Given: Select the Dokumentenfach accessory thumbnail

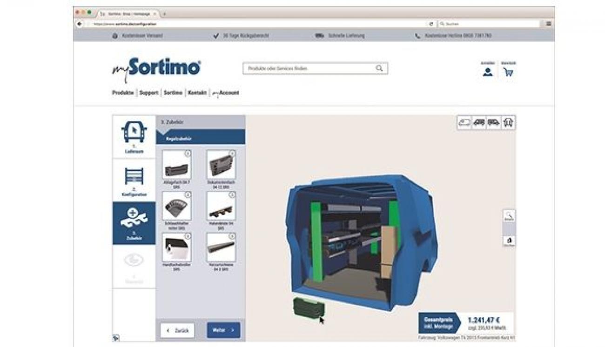Looking at the screenshot, I should (x=221, y=165).
